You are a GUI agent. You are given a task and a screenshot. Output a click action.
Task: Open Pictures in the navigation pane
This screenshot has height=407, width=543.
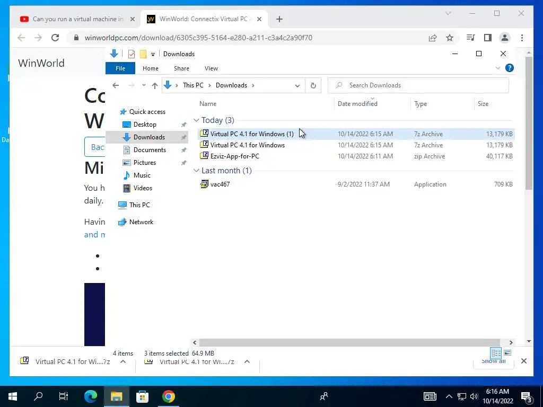click(x=144, y=162)
